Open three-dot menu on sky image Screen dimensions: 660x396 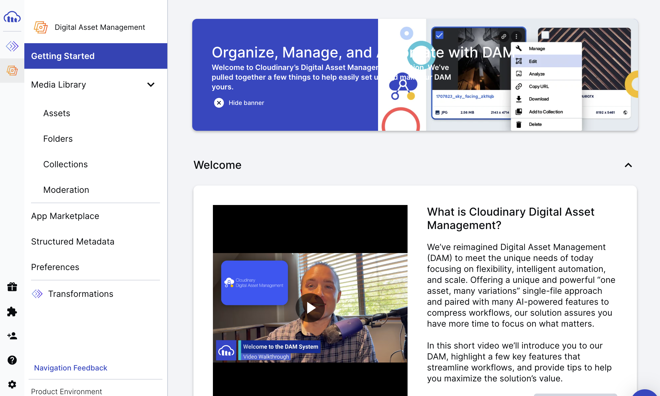[516, 36]
